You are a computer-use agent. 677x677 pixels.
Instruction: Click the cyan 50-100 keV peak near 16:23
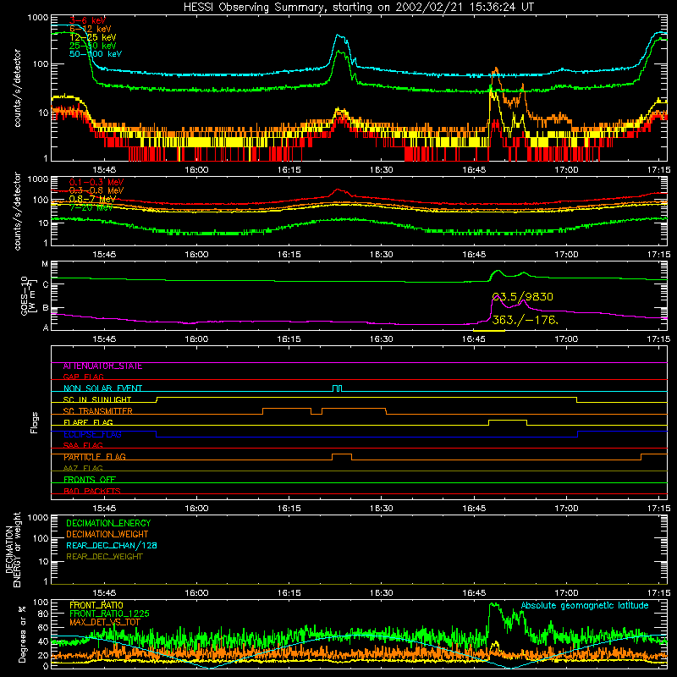click(339, 36)
